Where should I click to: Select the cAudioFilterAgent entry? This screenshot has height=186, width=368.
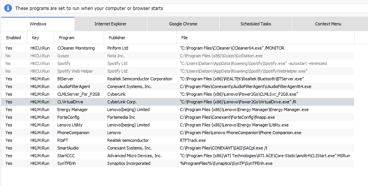[178, 86]
